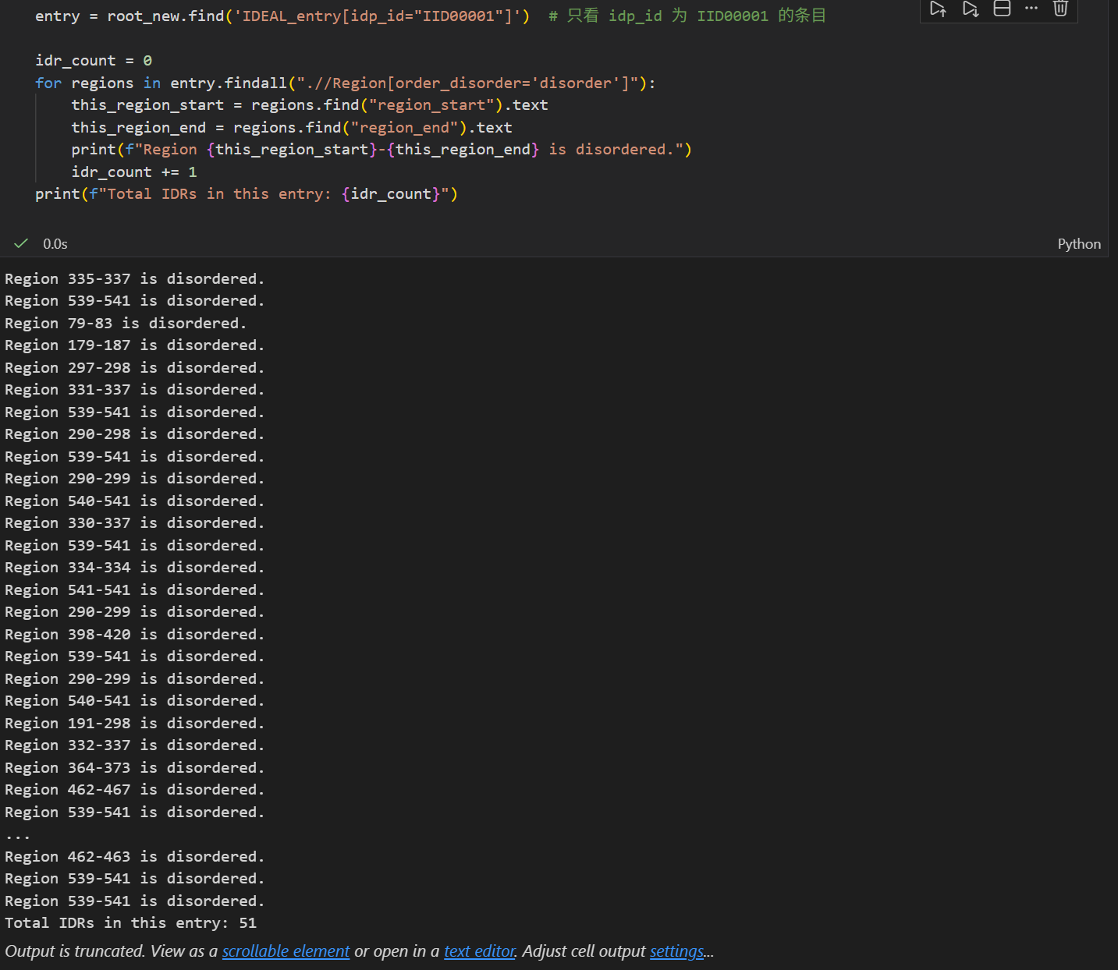Change the cell language labeled Python

(1079, 244)
